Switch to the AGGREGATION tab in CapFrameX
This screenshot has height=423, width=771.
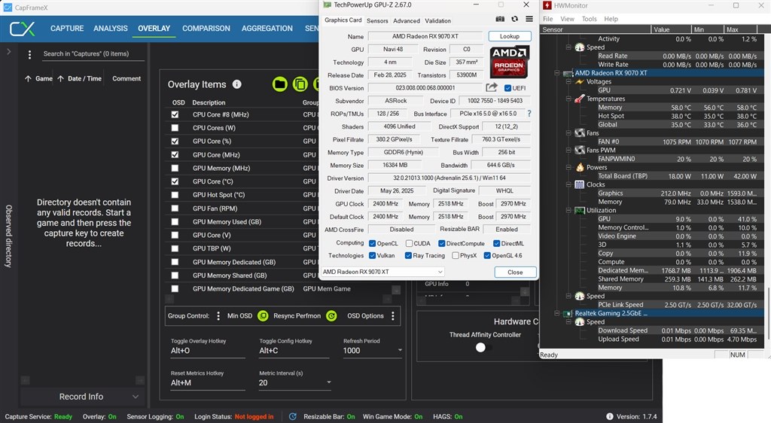pyautogui.click(x=267, y=29)
